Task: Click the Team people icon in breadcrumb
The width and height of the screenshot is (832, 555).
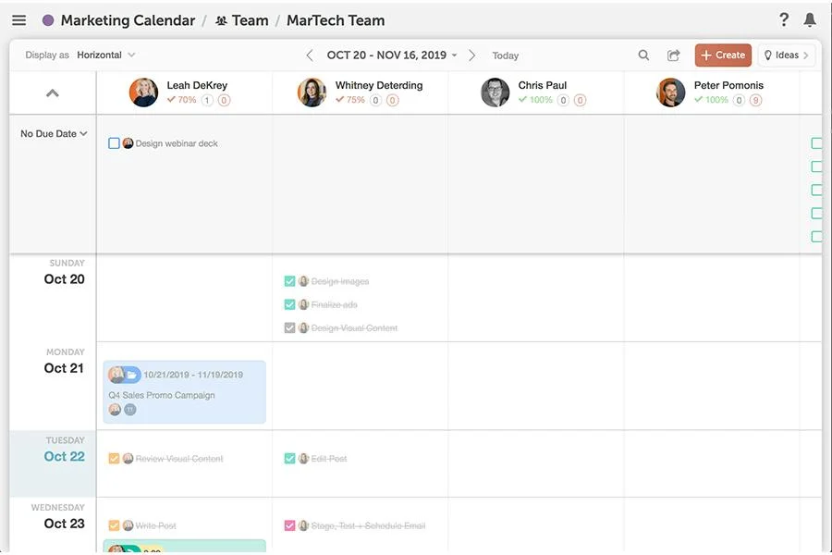Action: [x=221, y=20]
